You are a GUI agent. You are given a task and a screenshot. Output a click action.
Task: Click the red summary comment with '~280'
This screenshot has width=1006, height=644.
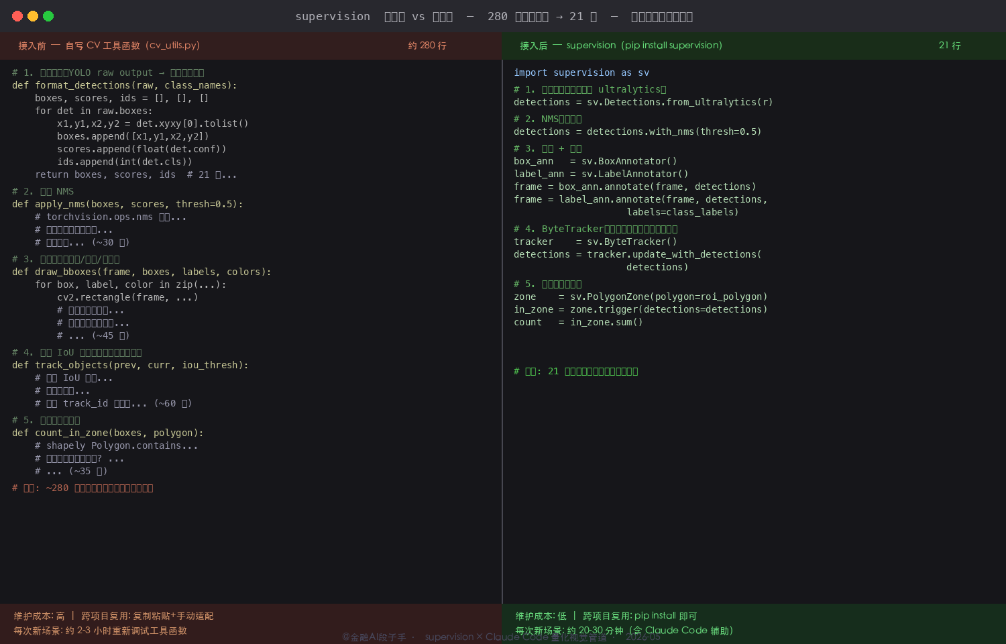[82, 488]
